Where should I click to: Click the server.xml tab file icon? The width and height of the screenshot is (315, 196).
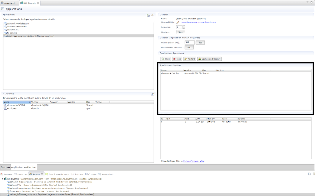[2, 3]
